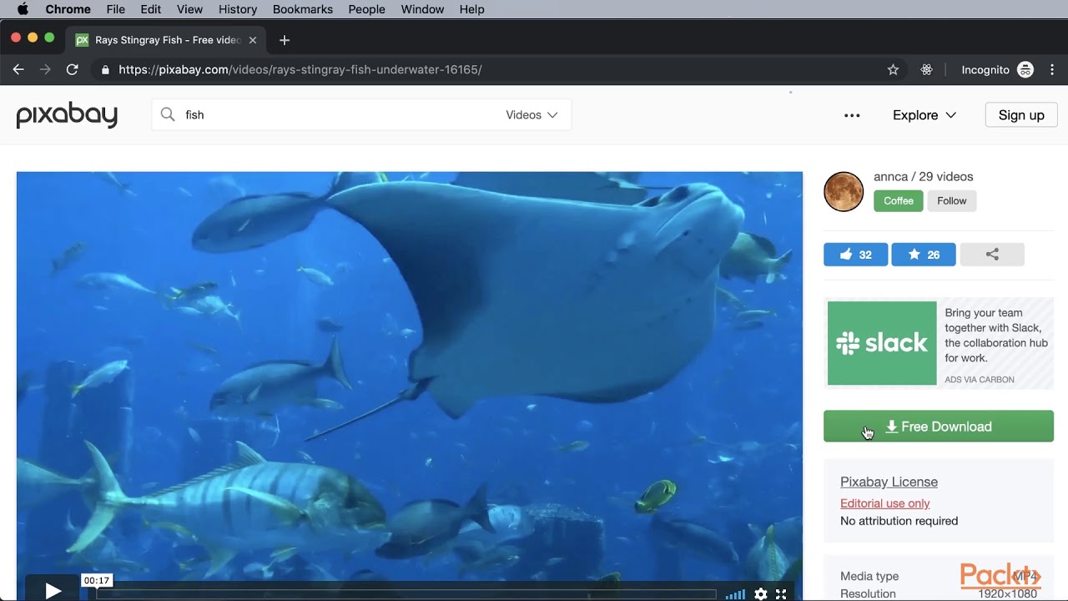The height and width of the screenshot is (601, 1068).
Task: Open the People menu
Action: click(366, 9)
